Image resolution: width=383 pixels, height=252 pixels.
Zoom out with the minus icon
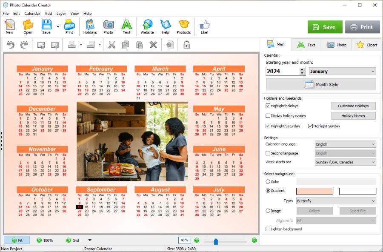click(x=197, y=240)
